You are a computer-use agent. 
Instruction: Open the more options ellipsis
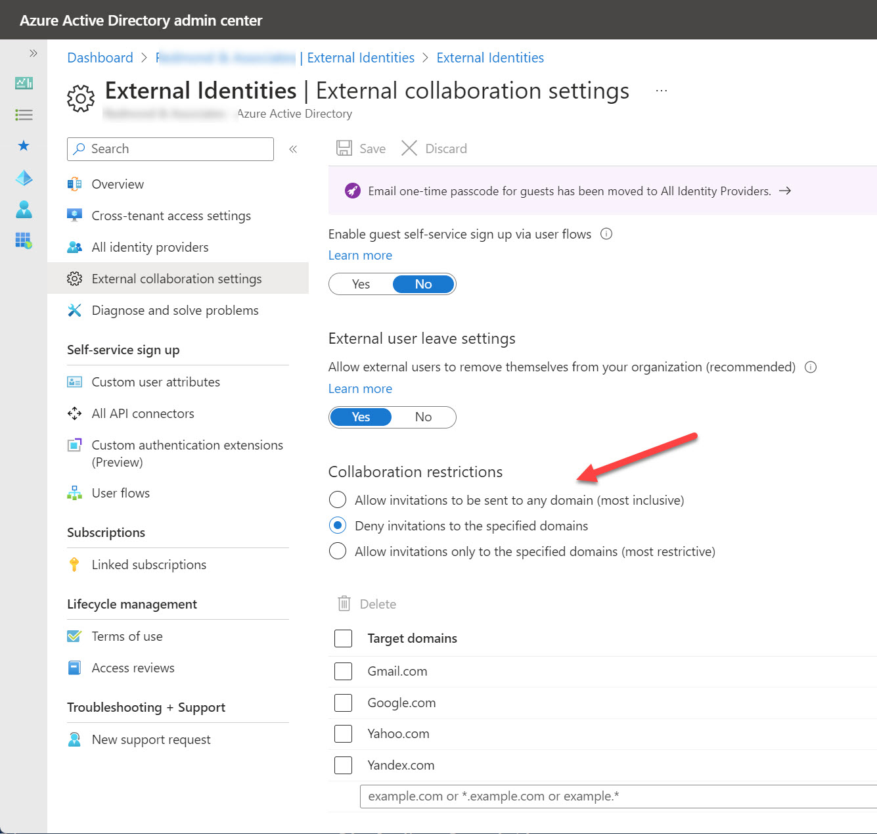pos(662,91)
